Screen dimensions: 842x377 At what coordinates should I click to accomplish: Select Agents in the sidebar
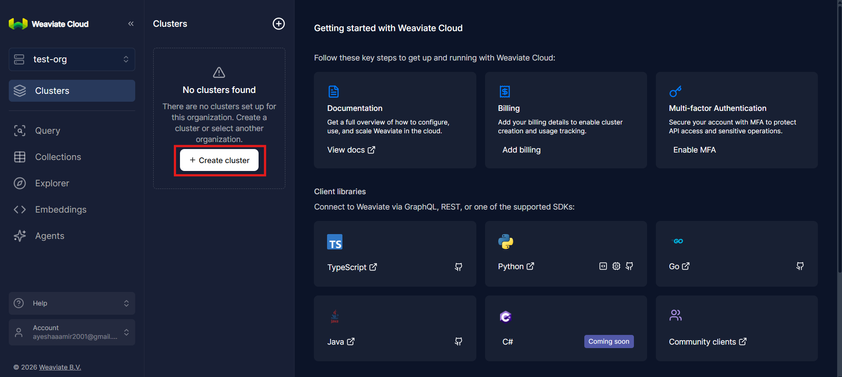(50, 236)
